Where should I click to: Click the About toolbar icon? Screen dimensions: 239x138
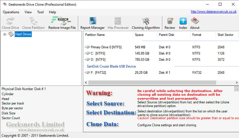click(195, 21)
